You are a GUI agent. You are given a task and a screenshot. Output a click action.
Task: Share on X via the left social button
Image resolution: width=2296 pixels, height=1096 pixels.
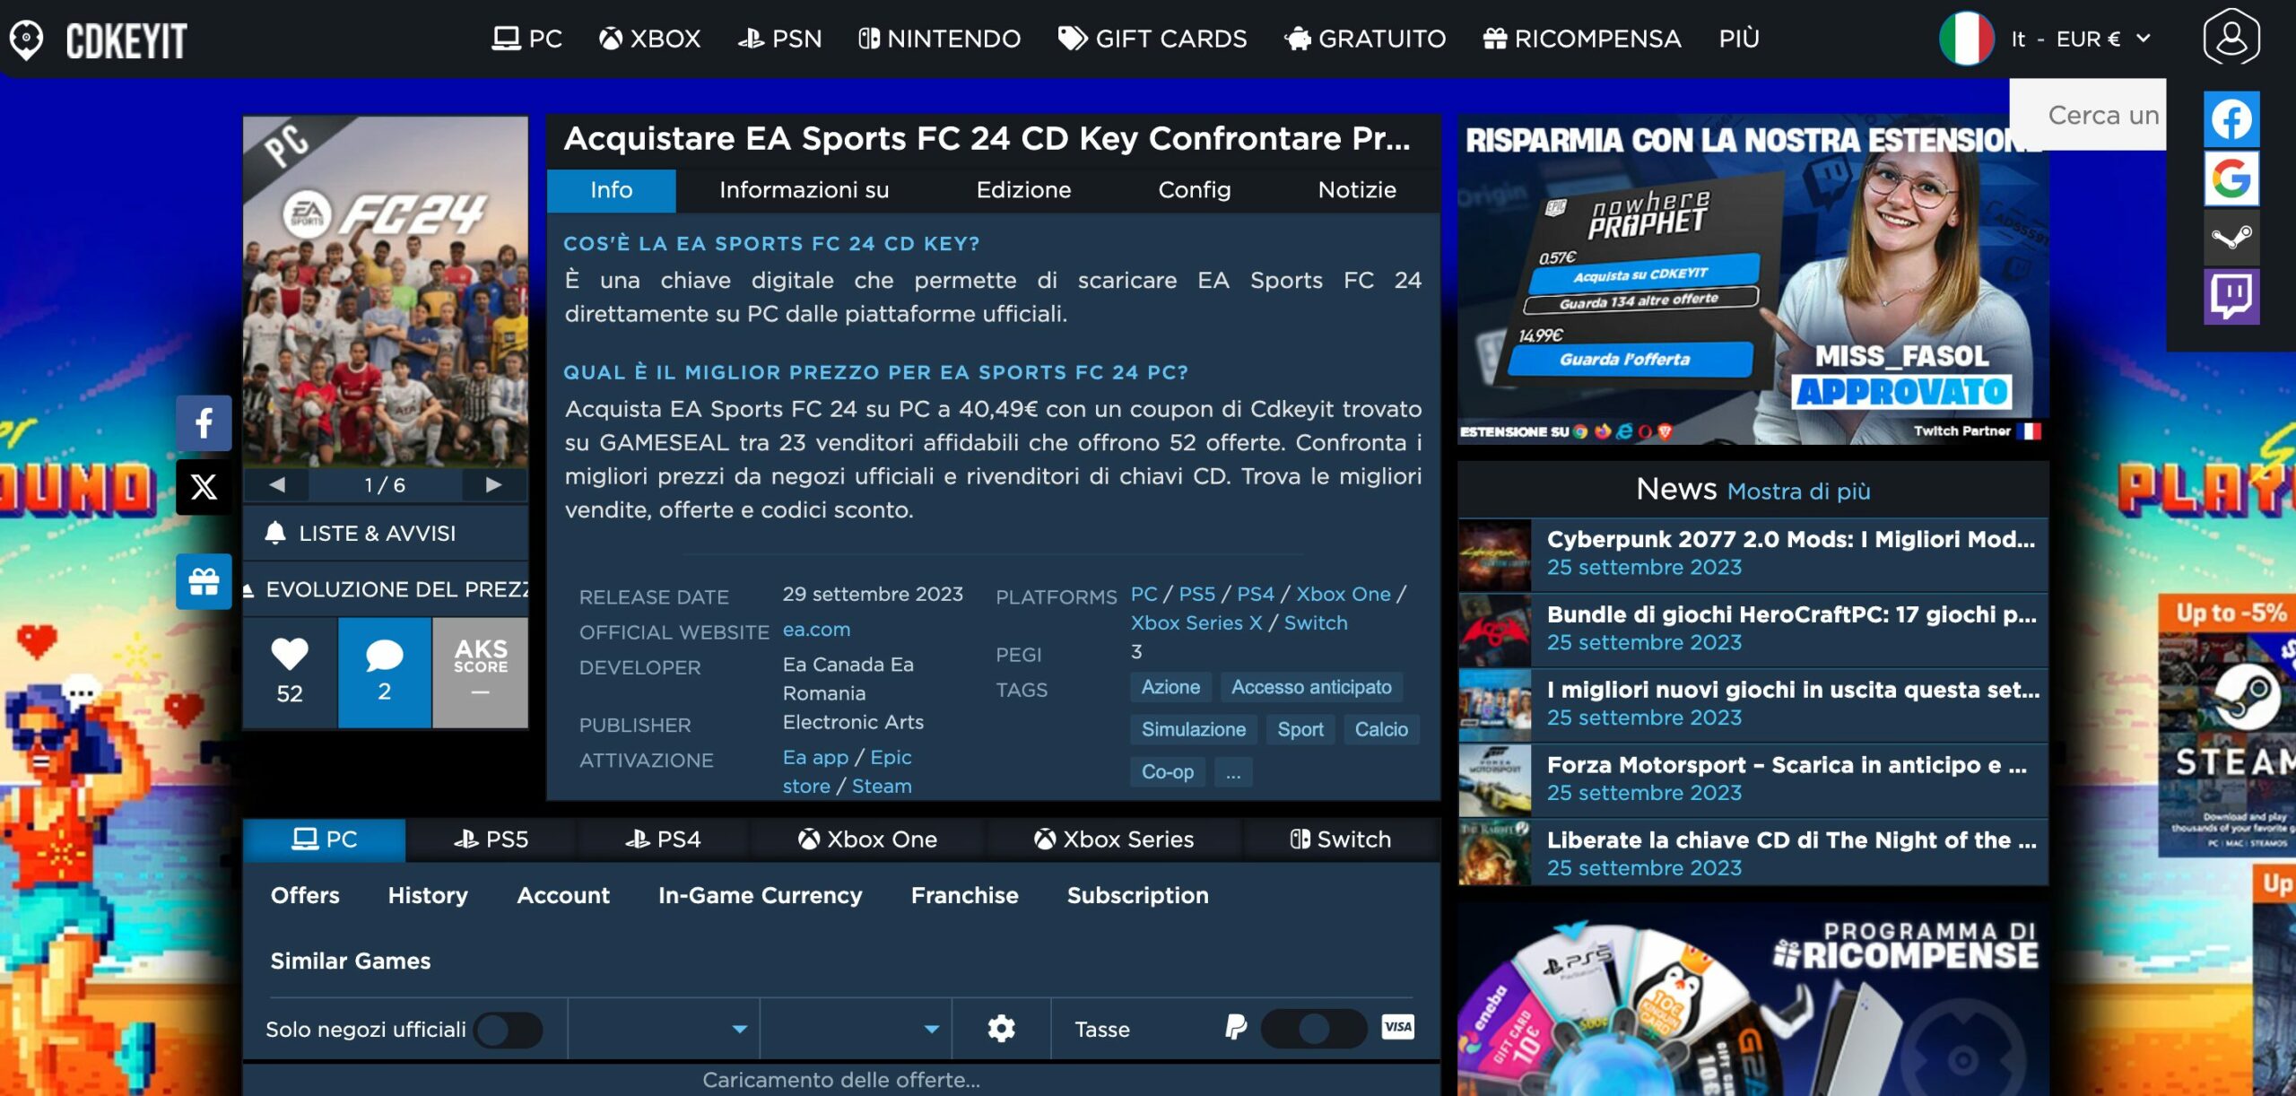204,487
